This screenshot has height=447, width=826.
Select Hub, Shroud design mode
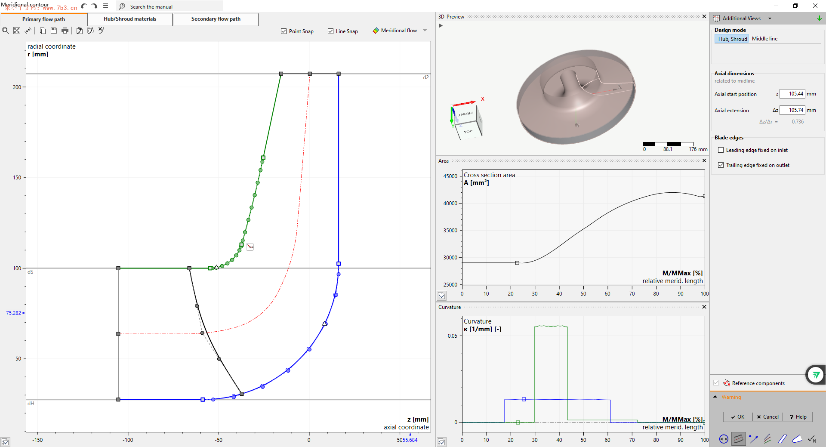coord(732,39)
